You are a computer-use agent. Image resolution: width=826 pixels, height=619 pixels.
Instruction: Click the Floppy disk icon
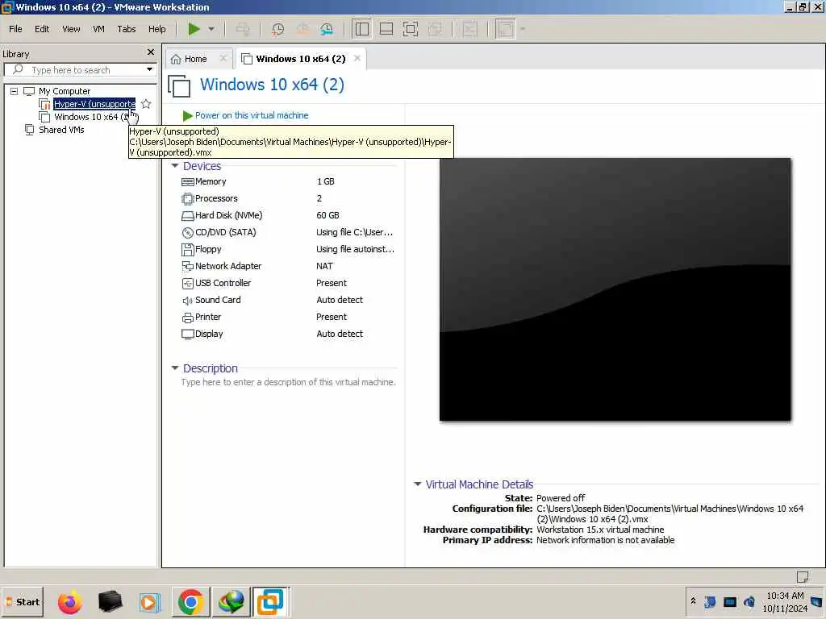[x=187, y=250]
